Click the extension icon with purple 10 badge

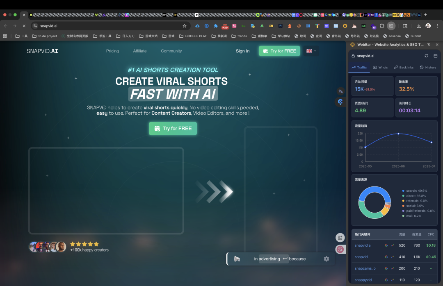click(373, 26)
